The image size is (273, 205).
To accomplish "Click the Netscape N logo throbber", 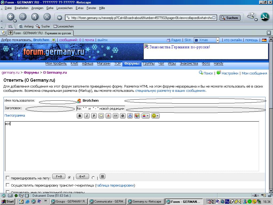I will pyautogui.click(x=265, y=17).
